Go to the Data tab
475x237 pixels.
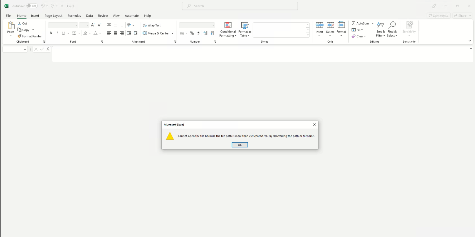pyautogui.click(x=89, y=16)
